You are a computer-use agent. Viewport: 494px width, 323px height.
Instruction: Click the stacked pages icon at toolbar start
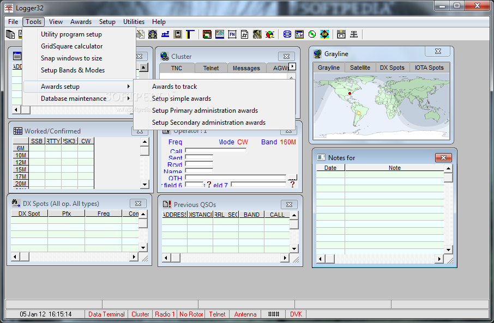[10, 34]
